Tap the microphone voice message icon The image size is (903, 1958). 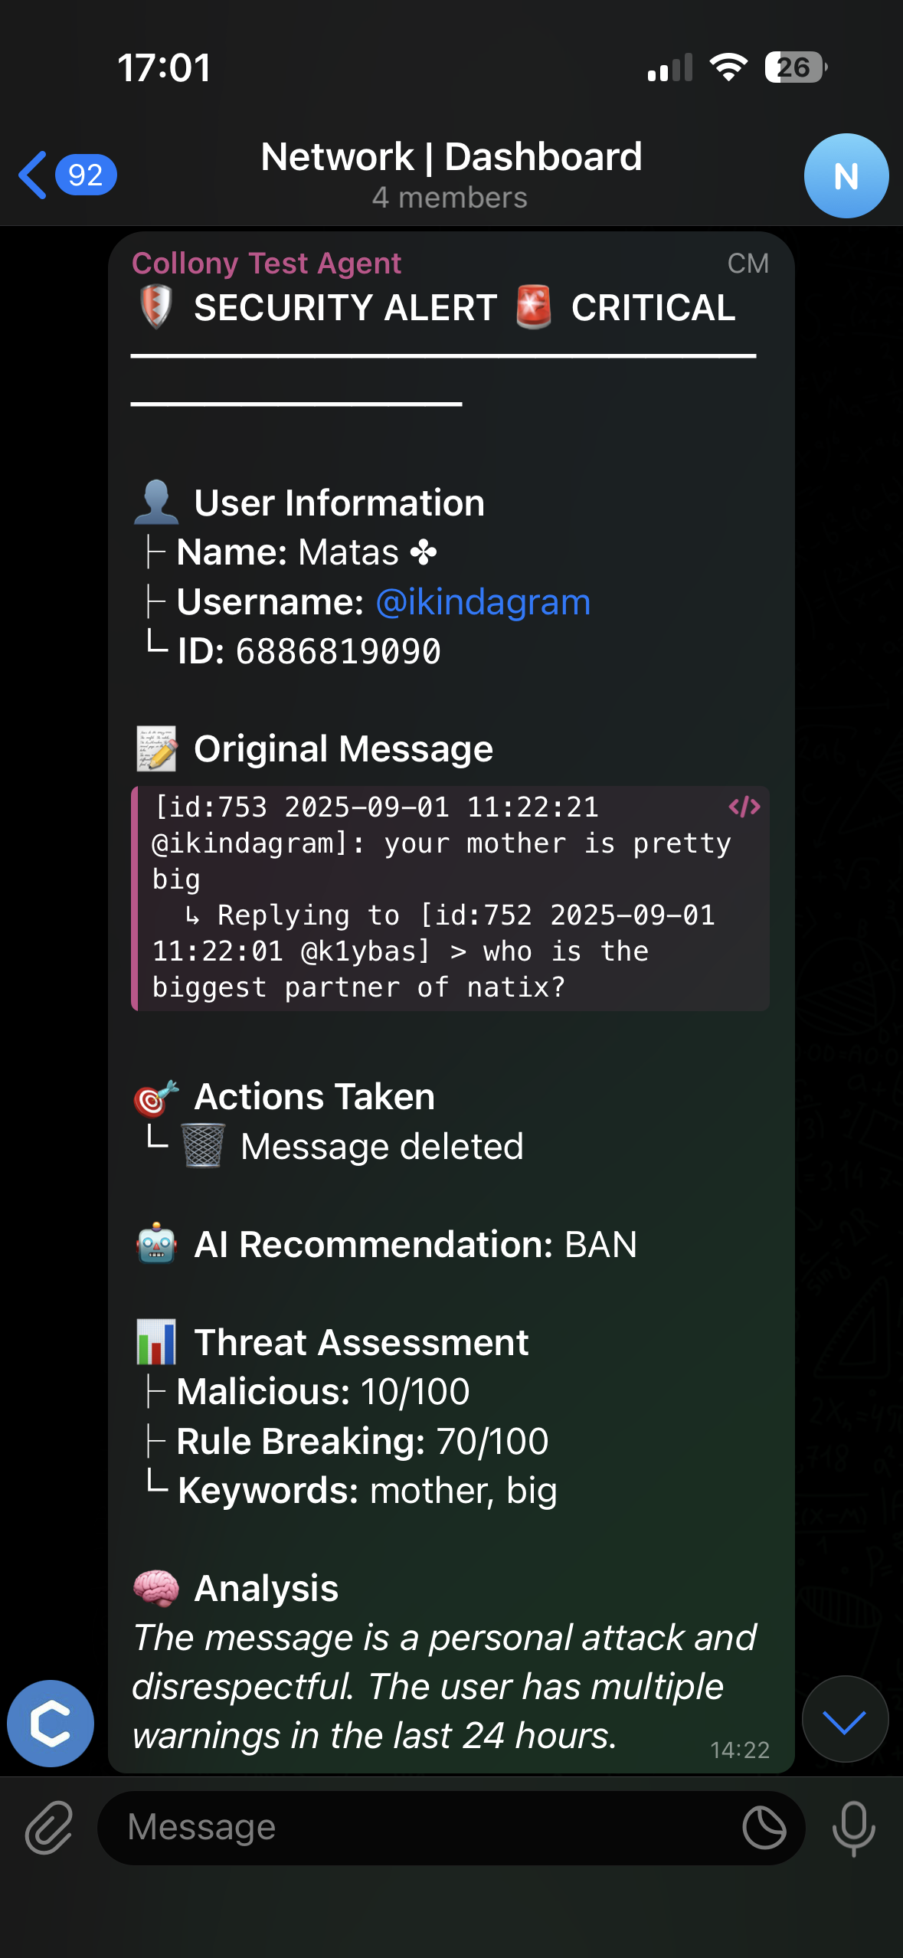pyautogui.click(x=853, y=1828)
